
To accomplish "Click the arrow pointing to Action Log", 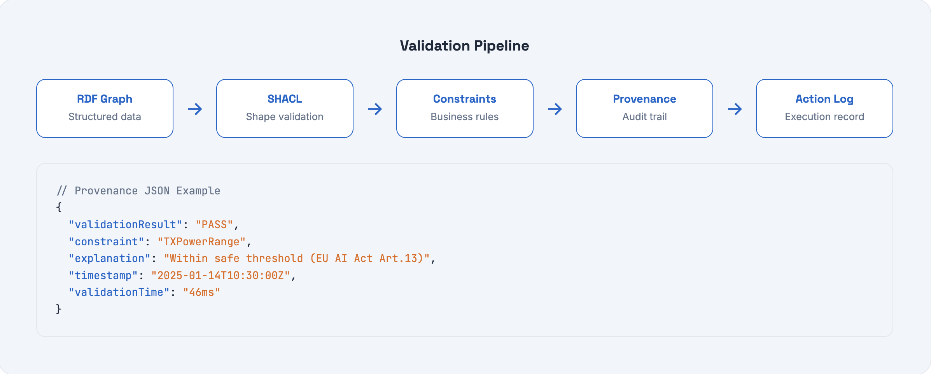I will pos(735,109).
